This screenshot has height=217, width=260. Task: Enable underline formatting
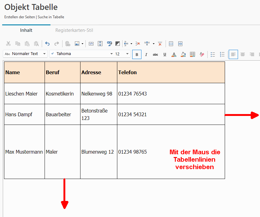pos(165,54)
